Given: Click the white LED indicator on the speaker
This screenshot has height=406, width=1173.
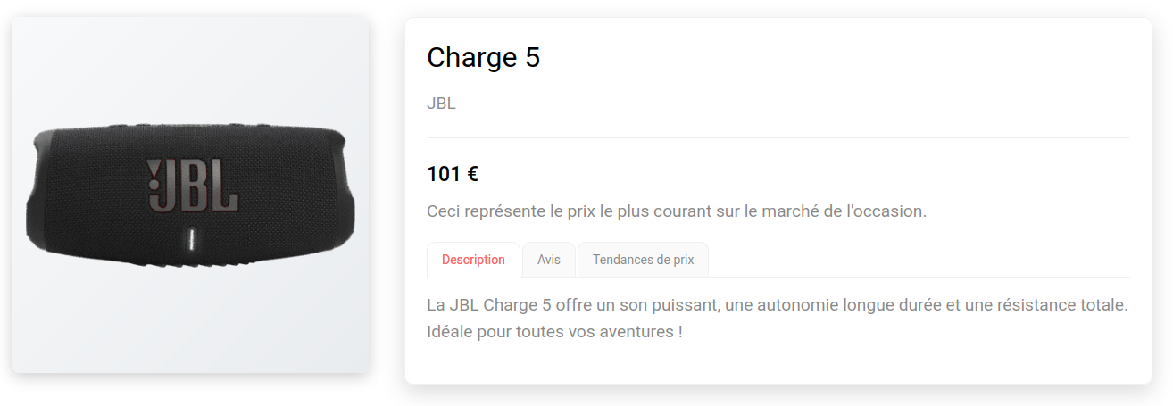Looking at the screenshot, I should [x=190, y=240].
